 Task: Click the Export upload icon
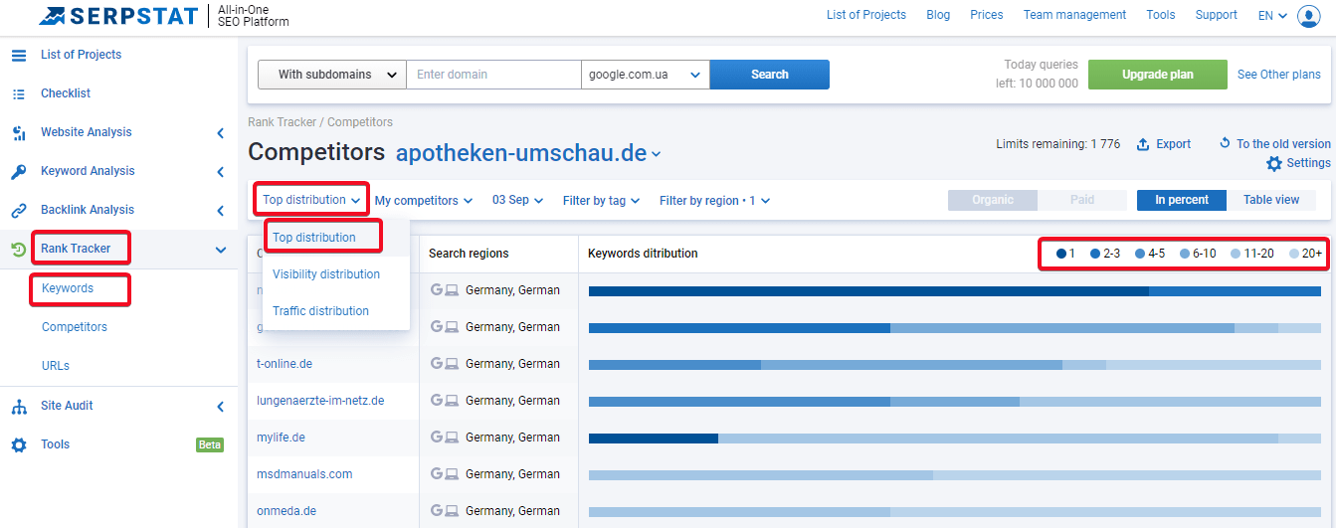tap(1143, 144)
